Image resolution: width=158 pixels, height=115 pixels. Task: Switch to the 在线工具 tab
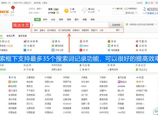coord(10,36)
